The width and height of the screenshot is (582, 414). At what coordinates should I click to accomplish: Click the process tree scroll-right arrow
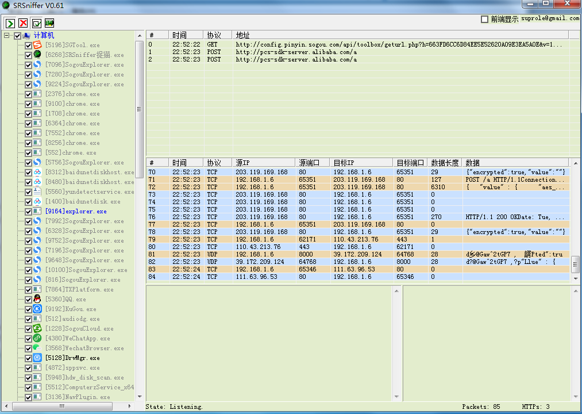[129, 406]
